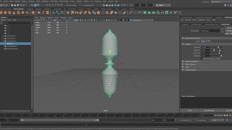Click the Select by Object Type icon
Image resolution: width=232 pixels, height=130 pixels.
click(36, 5)
